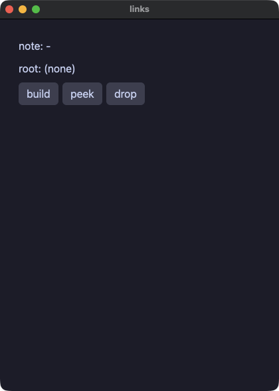Click the build button
The height and width of the screenshot is (391, 279).
click(39, 94)
